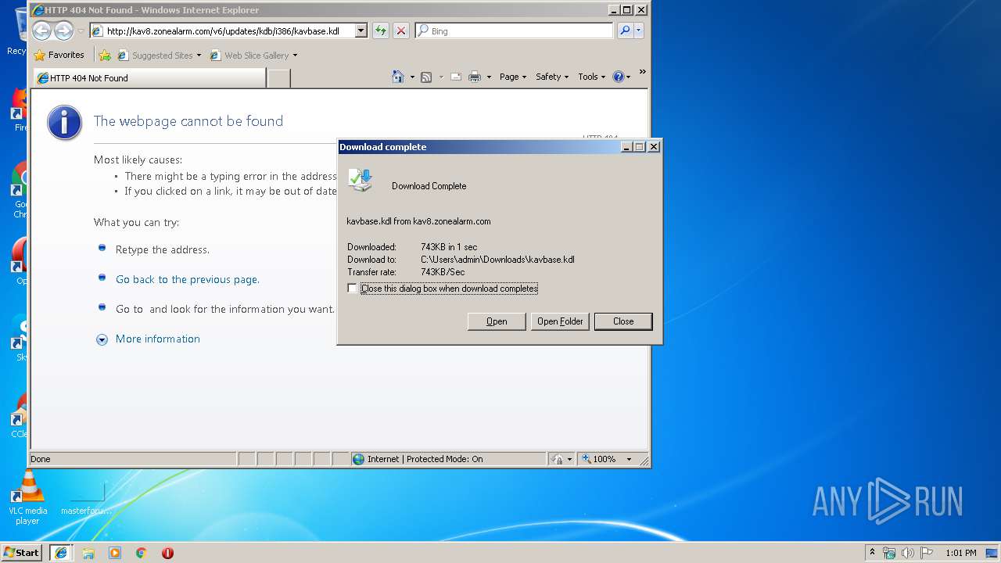Click the IE Forward navigation button
1001x563 pixels.
63,30
